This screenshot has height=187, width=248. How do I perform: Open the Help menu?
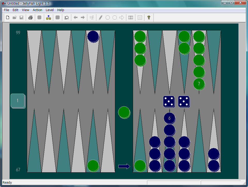(60, 10)
